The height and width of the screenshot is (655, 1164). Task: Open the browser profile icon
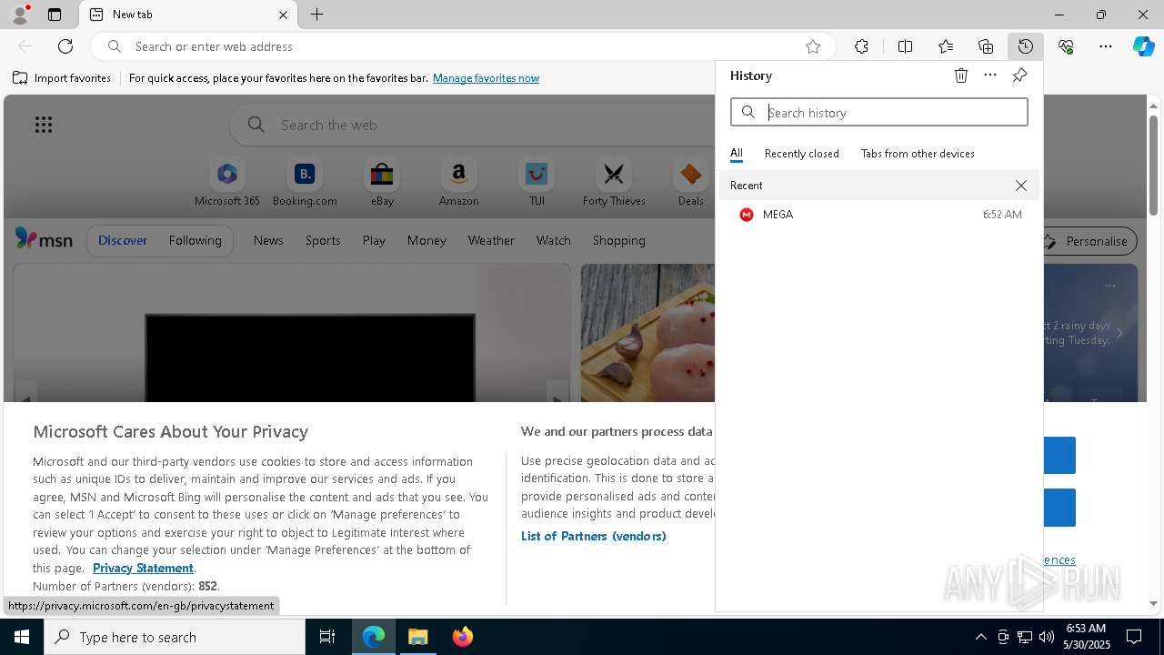tap(19, 15)
